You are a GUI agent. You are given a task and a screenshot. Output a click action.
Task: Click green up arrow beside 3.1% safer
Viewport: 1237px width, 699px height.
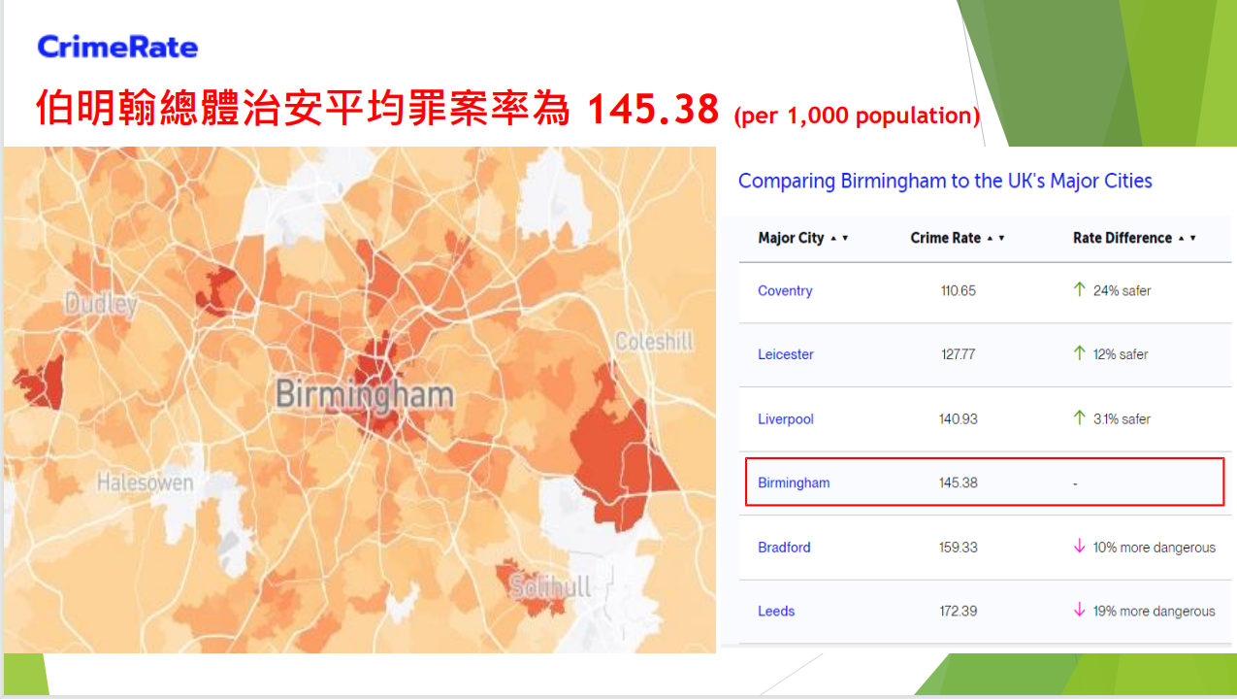1079,418
